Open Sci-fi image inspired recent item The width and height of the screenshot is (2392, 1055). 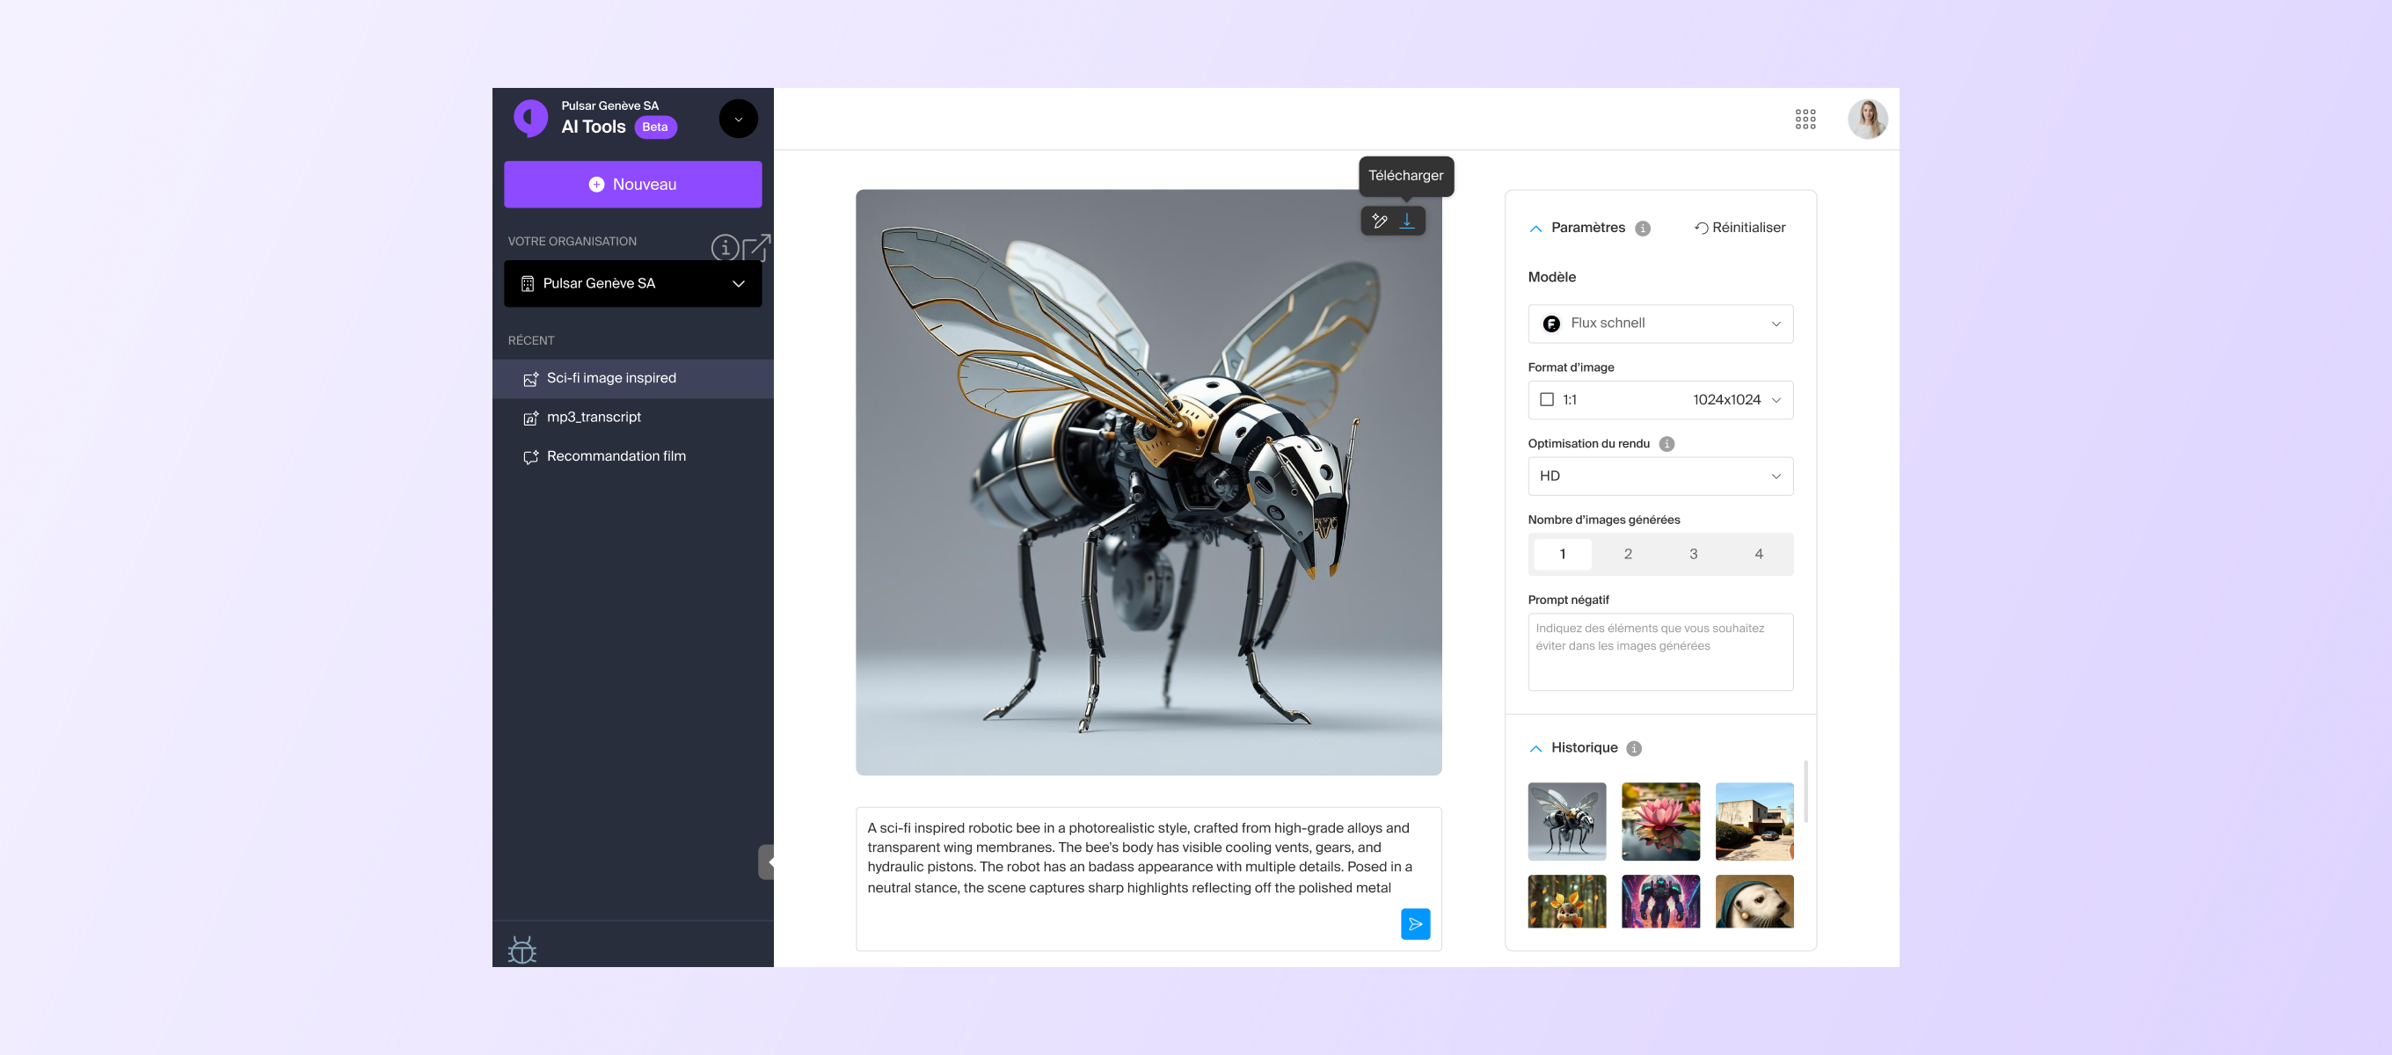pyautogui.click(x=633, y=378)
